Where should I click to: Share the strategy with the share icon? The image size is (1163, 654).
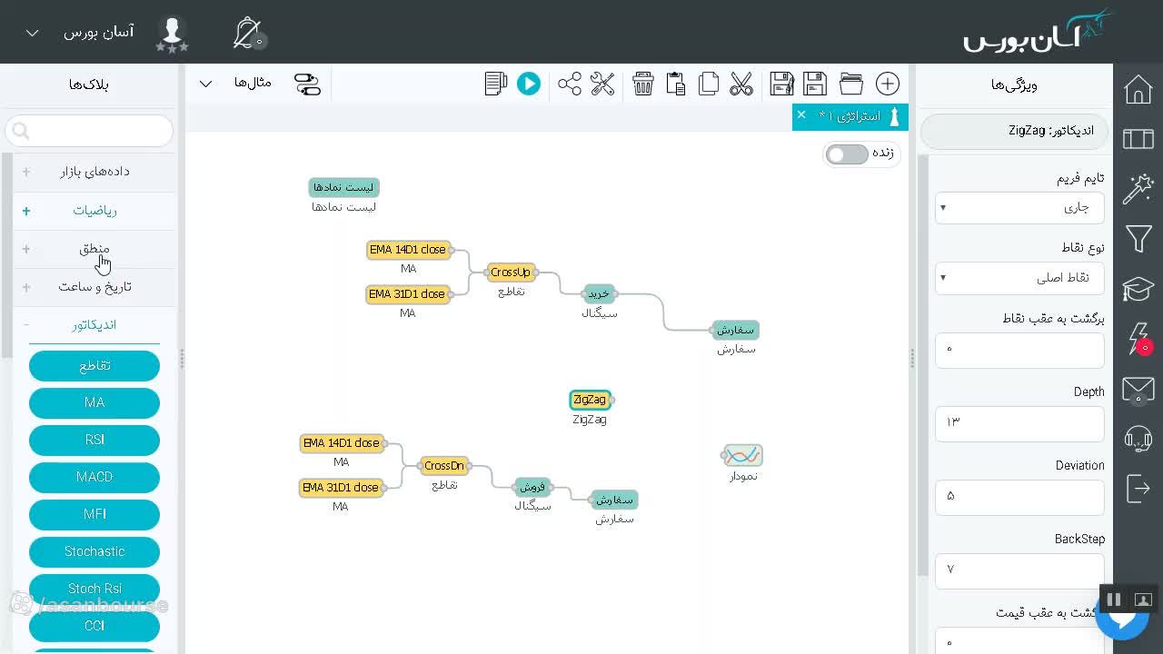570,84
